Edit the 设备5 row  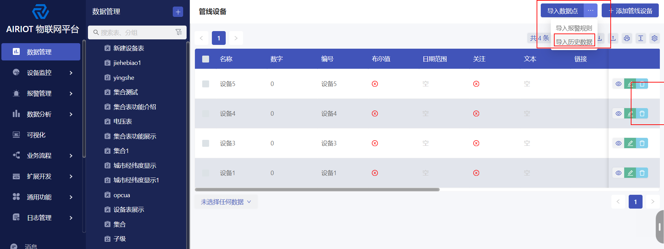click(x=630, y=84)
